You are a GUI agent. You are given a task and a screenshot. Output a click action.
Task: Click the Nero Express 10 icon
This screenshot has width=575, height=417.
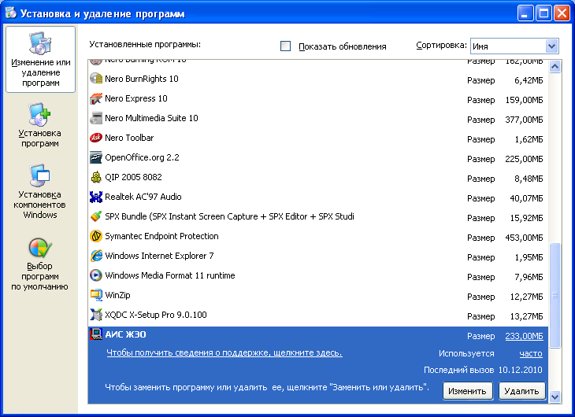click(96, 98)
